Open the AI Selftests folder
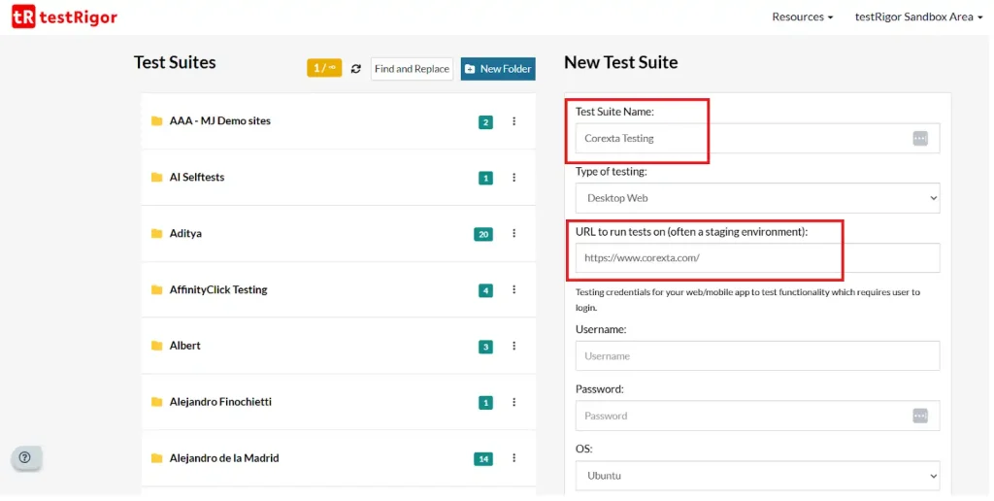Image resolution: width=994 pixels, height=501 pixels. point(196,177)
